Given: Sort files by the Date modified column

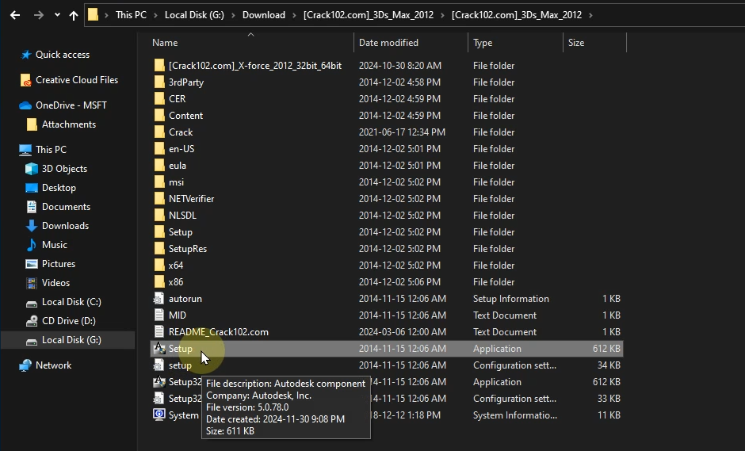Looking at the screenshot, I should (x=388, y=43).
